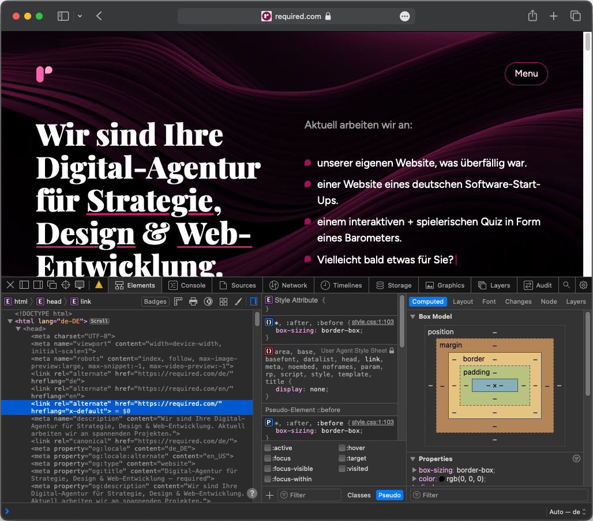
Task: Collapse the Box Model section
Action: [x=412, y=316]
